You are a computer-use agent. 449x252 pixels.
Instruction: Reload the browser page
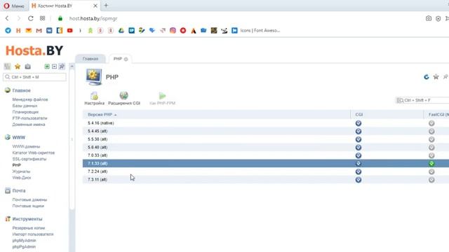31,18
